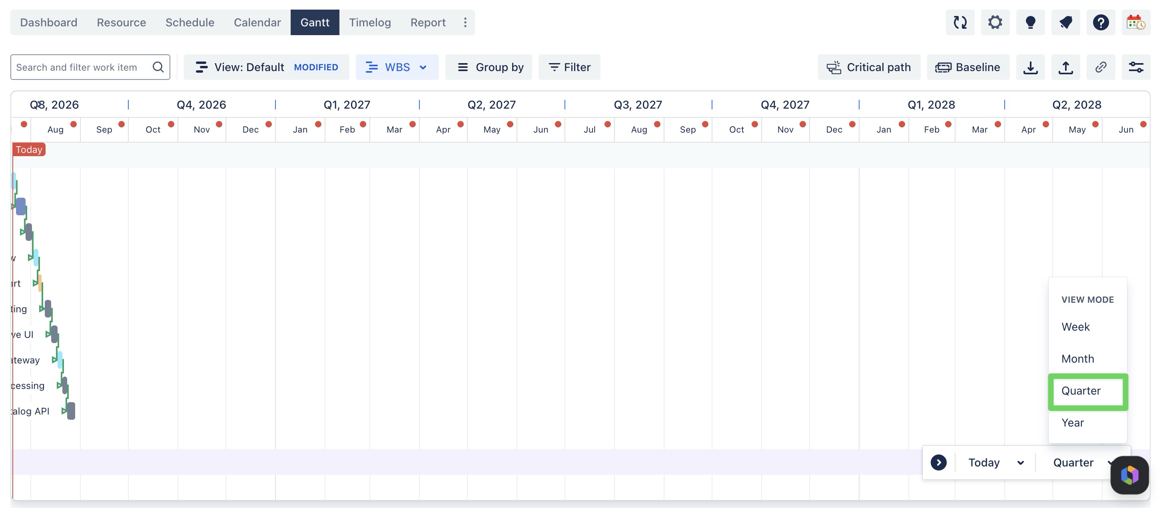Image resolution: width=1165 pixels, height=508 pixels.
Task: Click the catalog API task bar
Action: tap(71, 411)
